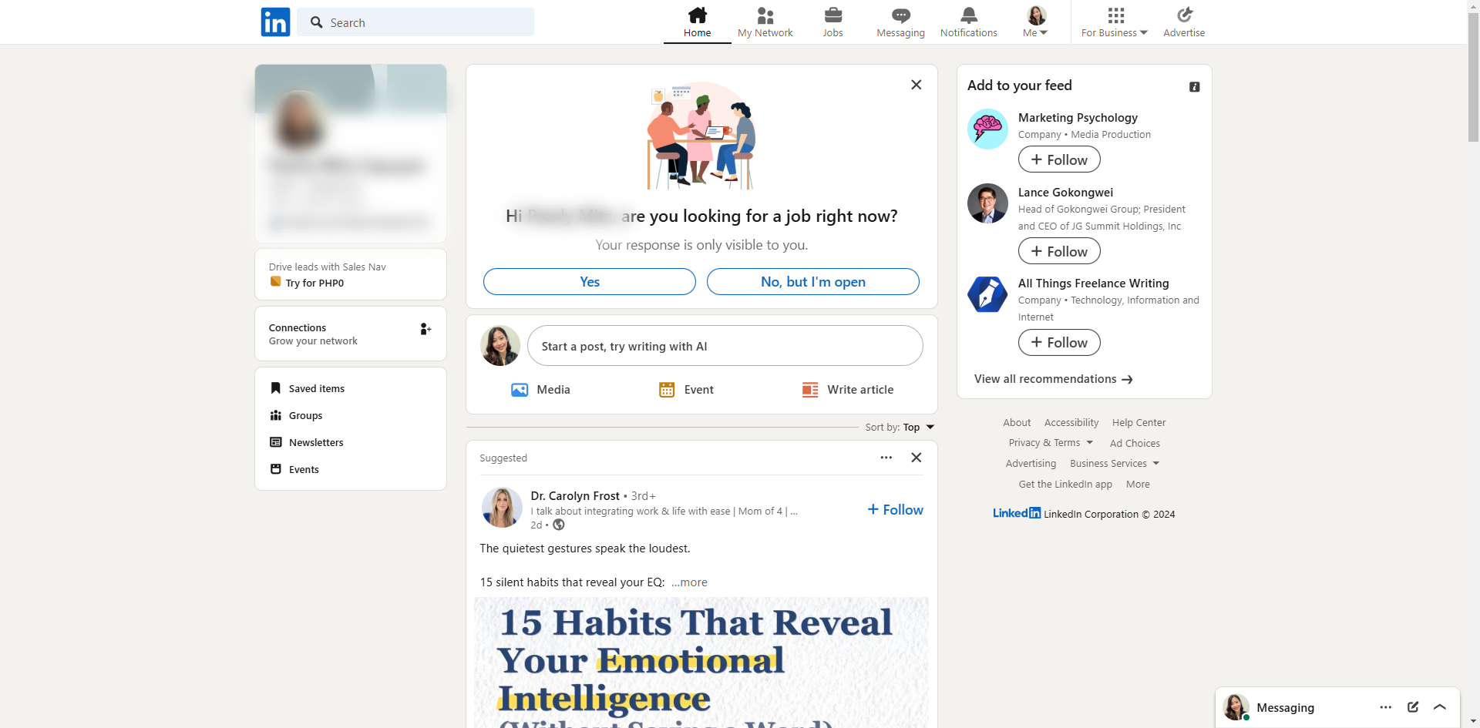
Task: Click the Advertising footer link
Action: pyautogui.click(x=1031, y=464)
